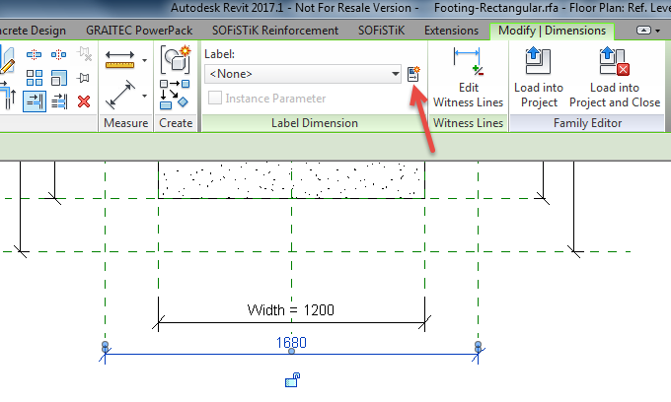Open the Concrete Design tab
The image size is (671, 402).
(x=33, y=31)
